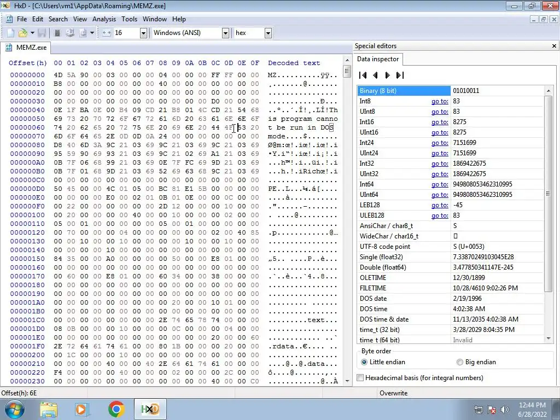Select the Little endian byte order
Image resolution: width=560 pixels, height=420 pixels.
pyautogui.click(x=383, y=362)
